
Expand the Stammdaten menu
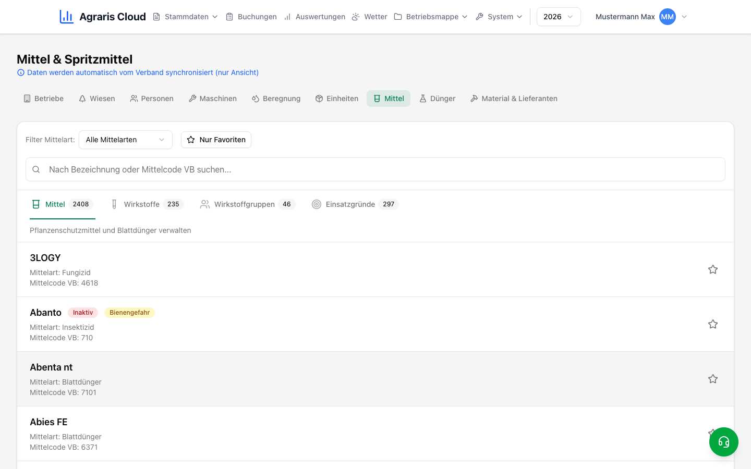185,17
